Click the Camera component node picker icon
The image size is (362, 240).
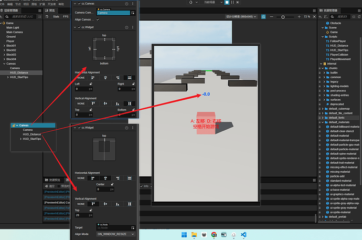pyautogui.click(x=133, y=13)
